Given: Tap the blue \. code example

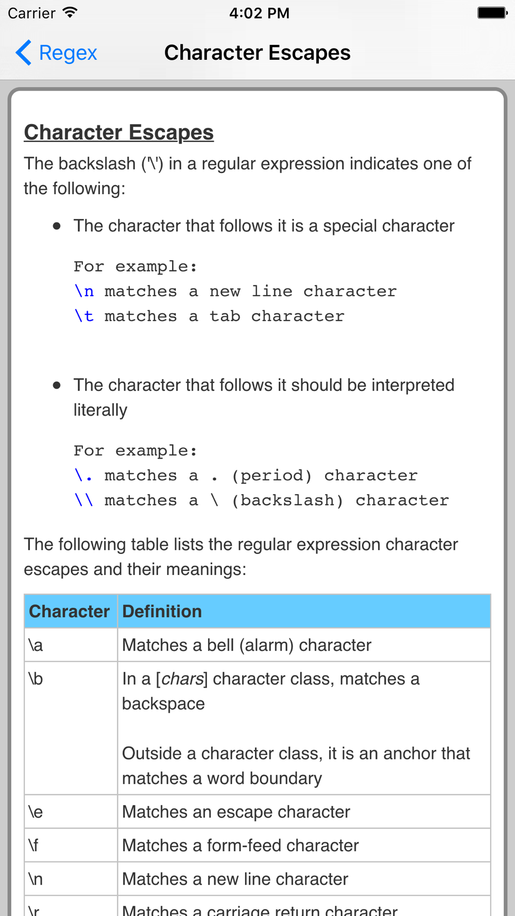Looking at the screenshot, I should [x=83, y=475].
